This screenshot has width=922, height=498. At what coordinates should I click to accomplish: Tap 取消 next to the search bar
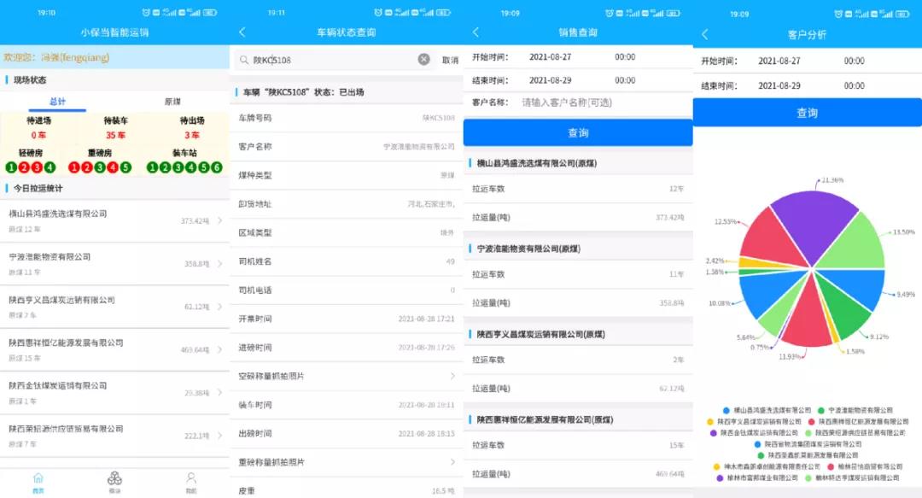pyautogui.click(x=450, y=60)
